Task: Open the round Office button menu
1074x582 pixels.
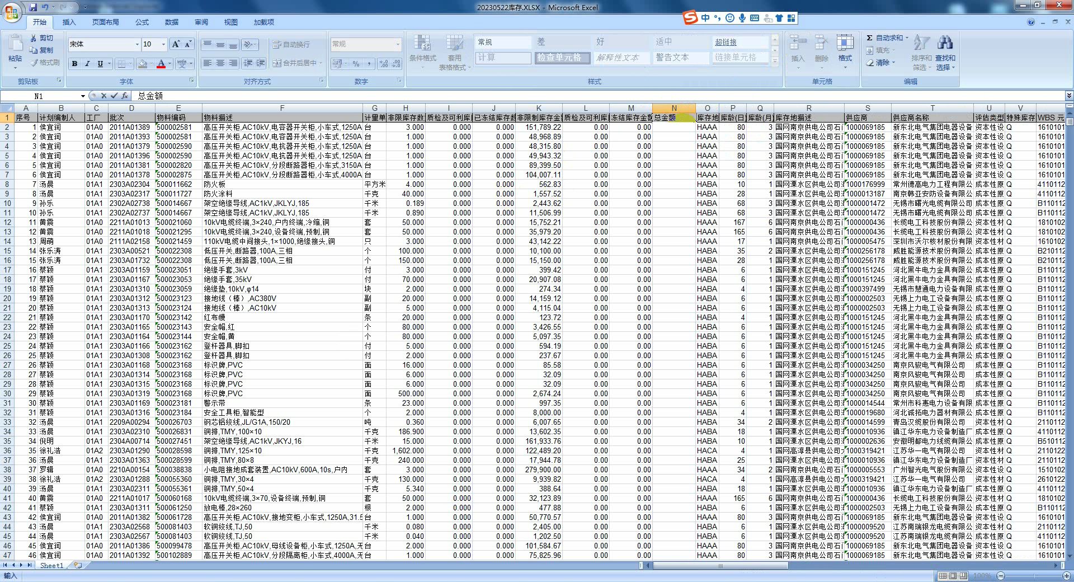Action: 12,12
